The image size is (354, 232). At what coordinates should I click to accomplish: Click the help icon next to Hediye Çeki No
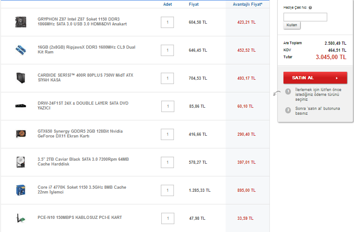pos(310,8)
